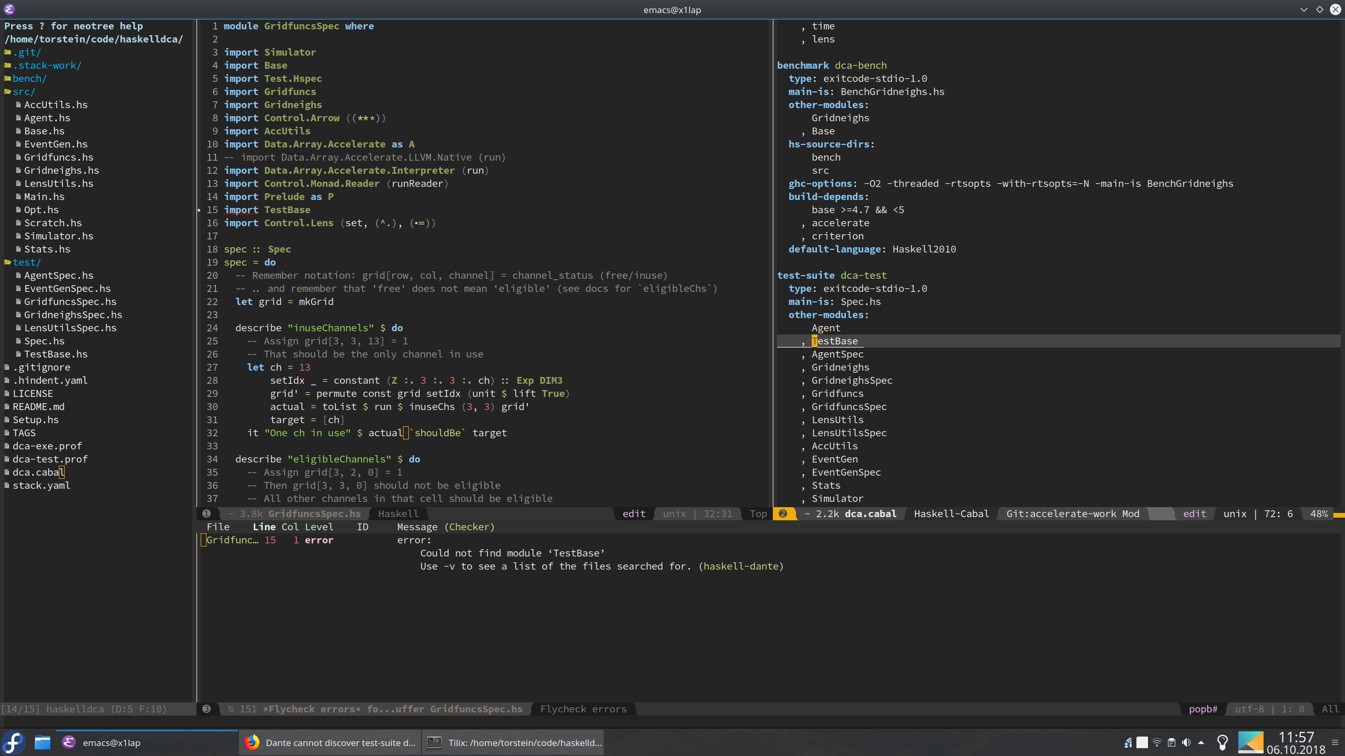The image size is (1345, 756).
Task: Expand the bench/ folder in neotree
Action: point(29,78)
